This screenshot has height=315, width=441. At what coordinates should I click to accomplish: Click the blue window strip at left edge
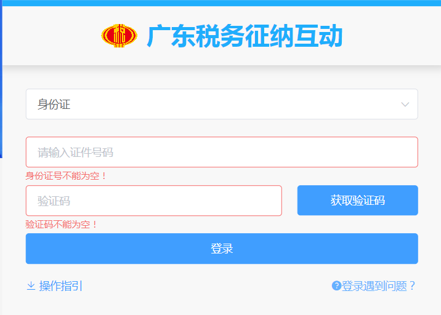click(1, 79)
